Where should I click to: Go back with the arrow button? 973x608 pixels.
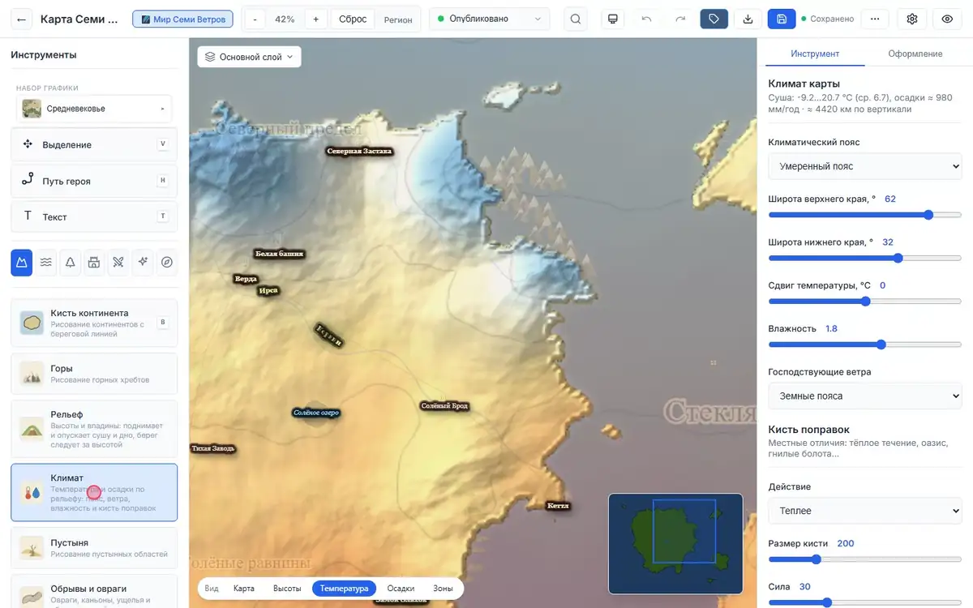[x=21, y=19]
